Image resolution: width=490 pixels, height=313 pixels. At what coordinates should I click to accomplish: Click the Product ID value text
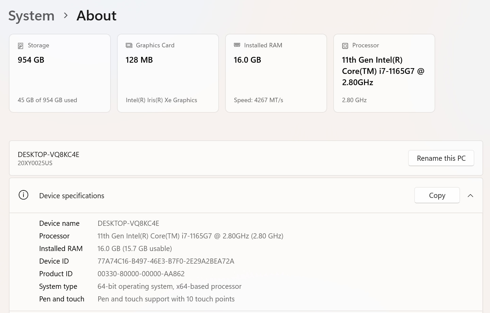(141, 274)
